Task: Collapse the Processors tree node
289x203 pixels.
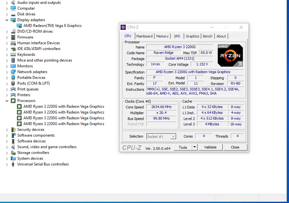Action: (7, 101)
